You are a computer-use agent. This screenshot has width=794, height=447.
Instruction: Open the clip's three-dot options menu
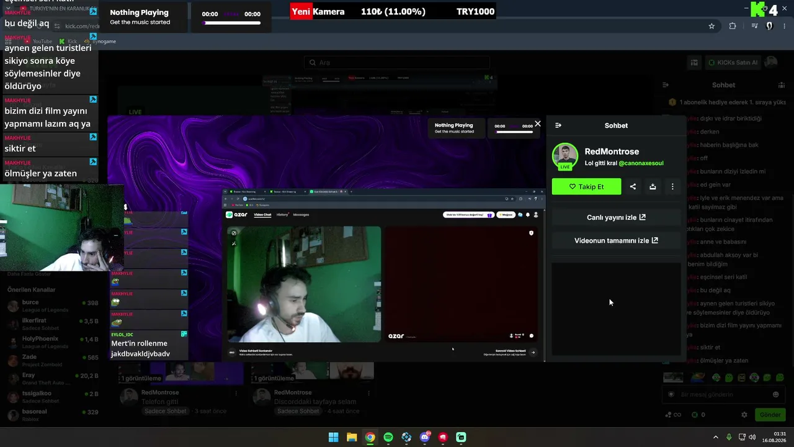coord(672,186)
